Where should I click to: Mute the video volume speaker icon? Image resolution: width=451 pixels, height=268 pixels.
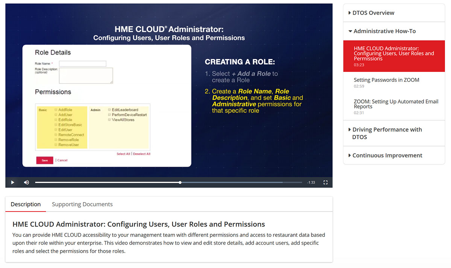pyautogui.click(x=26, y=182)
